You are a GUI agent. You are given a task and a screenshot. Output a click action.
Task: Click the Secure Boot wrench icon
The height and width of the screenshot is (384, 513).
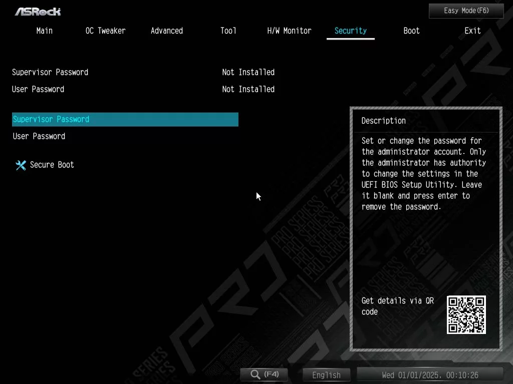point(21,165)
